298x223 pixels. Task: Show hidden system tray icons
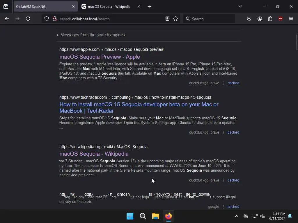pyautogui.click(x=237, y=216)
